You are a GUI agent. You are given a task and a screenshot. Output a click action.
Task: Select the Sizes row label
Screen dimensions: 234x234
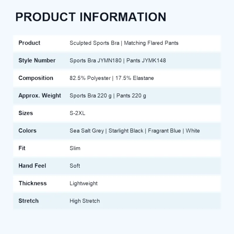26,113
